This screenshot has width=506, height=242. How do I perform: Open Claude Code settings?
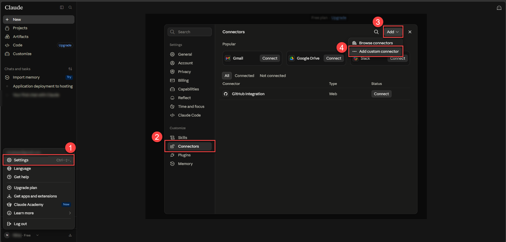[190, 115]
